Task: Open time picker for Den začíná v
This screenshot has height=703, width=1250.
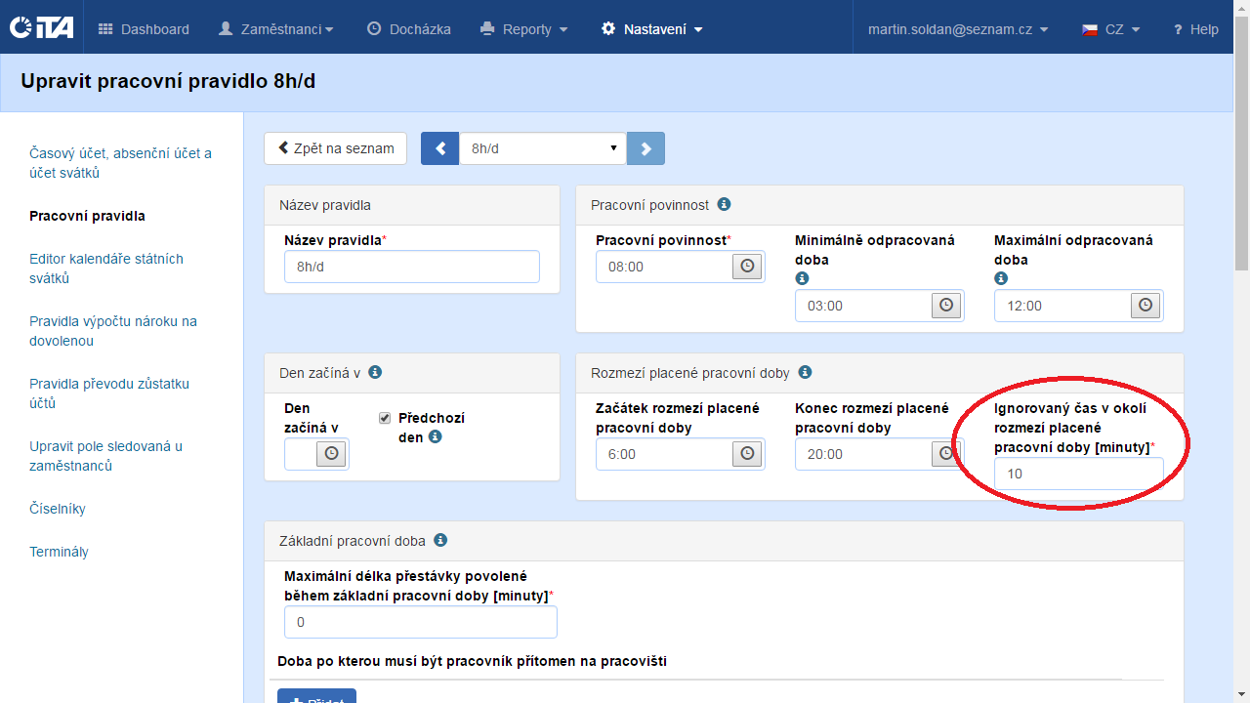Action: coord(331,454)
